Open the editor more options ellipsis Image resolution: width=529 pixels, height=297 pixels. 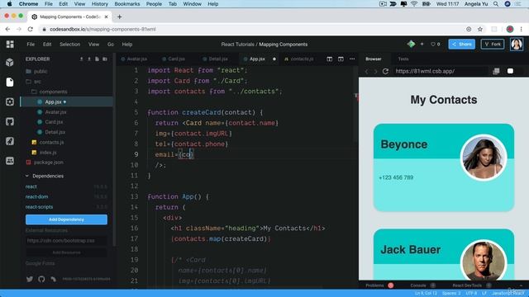coord(352,59)
